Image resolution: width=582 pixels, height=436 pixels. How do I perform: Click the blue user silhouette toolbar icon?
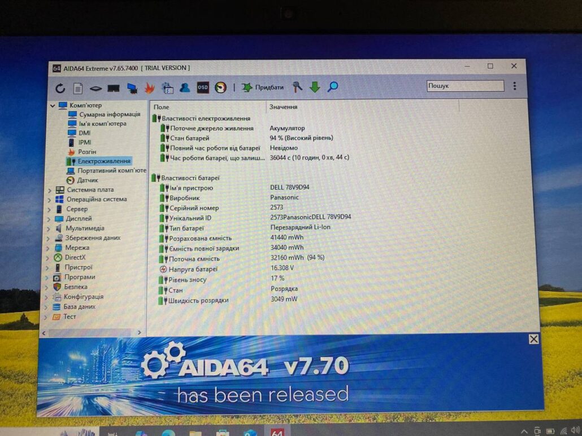(x=185, y=87)
